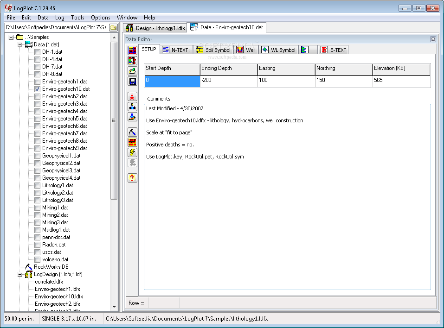
Task: Open the Options menu
Action: click(x=101, y=18)
